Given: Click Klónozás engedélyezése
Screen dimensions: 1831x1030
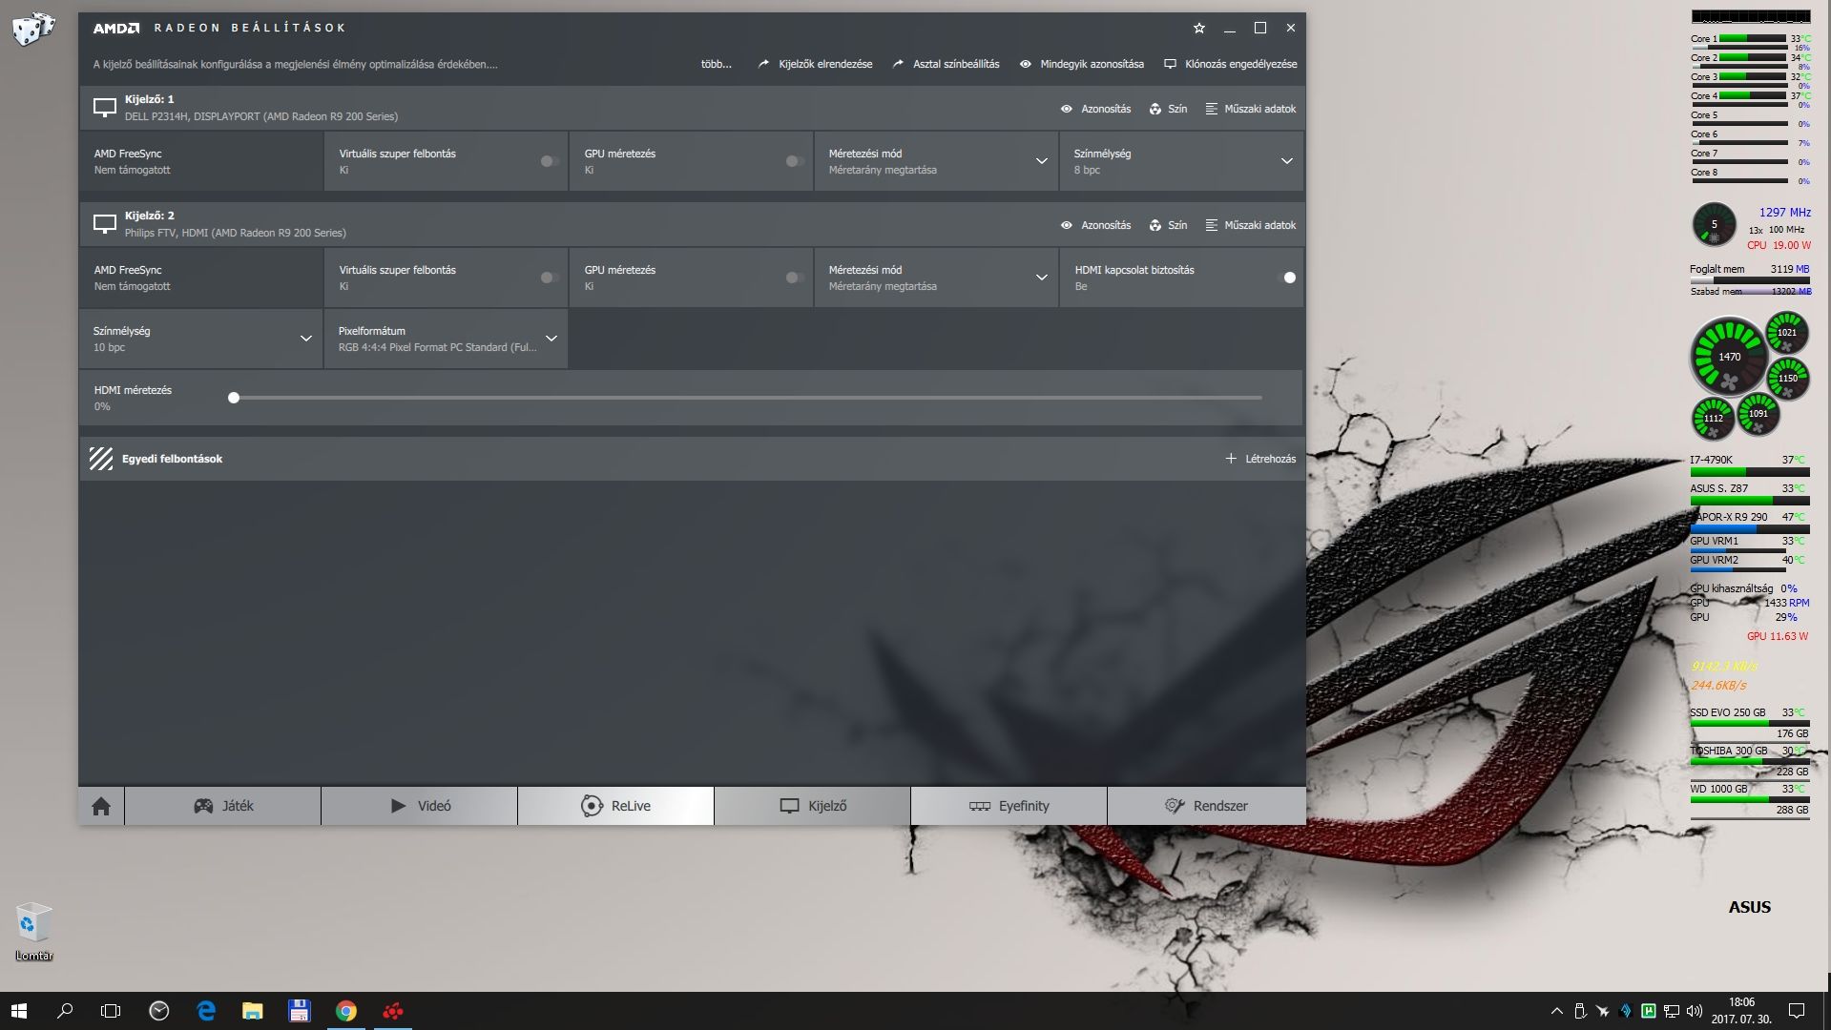Looking at the screenshot, I should 1230,64.
